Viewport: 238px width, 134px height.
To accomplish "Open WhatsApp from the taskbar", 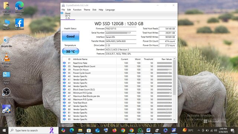I will pyautogui.click(x=140, y=130).
